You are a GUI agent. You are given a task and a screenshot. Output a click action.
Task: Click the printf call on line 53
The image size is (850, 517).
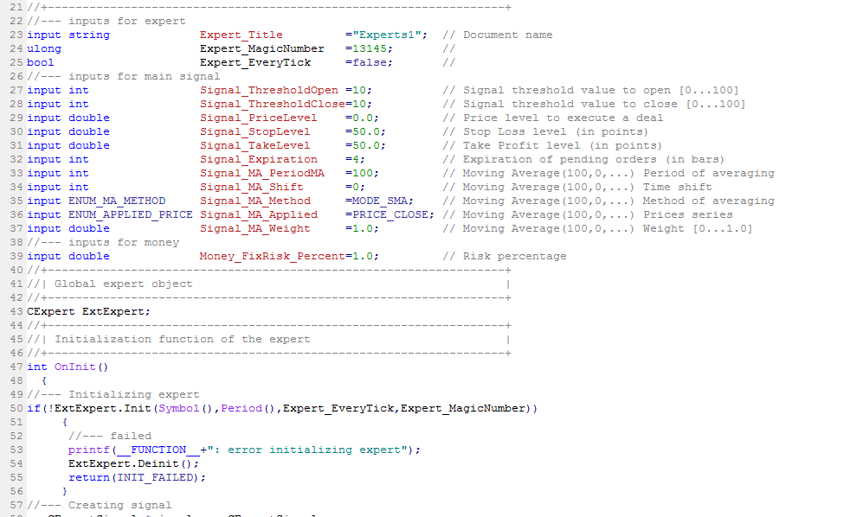click(x=89, y=450)
